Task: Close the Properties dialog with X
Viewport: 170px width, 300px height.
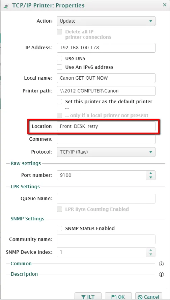Action: (165, 5)
